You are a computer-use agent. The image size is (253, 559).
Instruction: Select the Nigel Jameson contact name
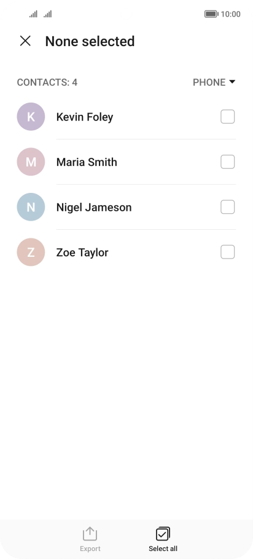(94, 208)
